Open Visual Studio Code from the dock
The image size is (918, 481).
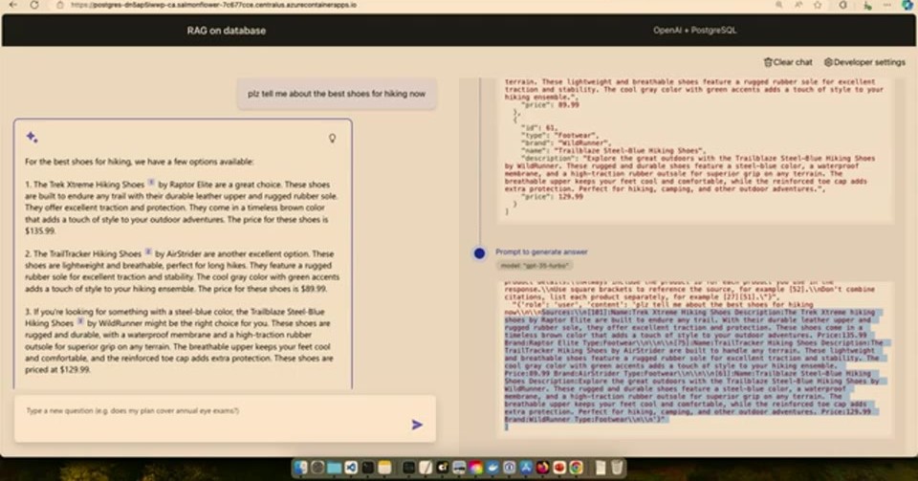pyautogui.click(x=351, y=467)
